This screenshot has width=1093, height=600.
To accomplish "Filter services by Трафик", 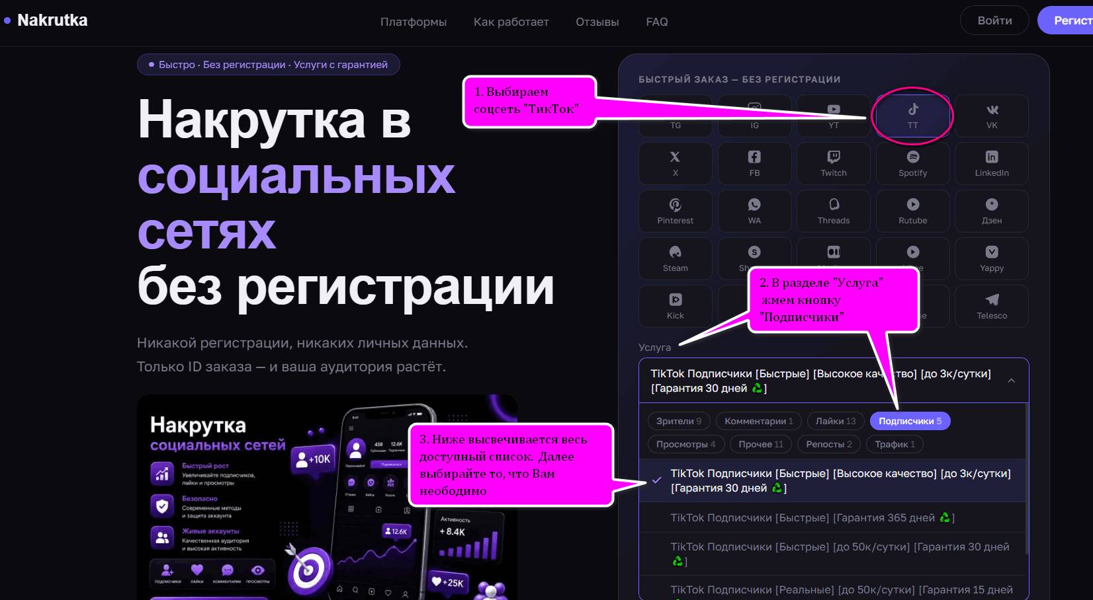I will 895,444.
